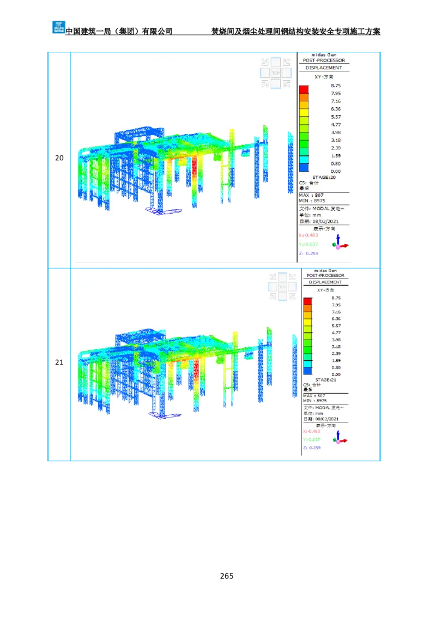The image size is (436, 617).
Task: Click the blue document logo icon above the page
Action: pyautogui.click(x=58, y=26)
